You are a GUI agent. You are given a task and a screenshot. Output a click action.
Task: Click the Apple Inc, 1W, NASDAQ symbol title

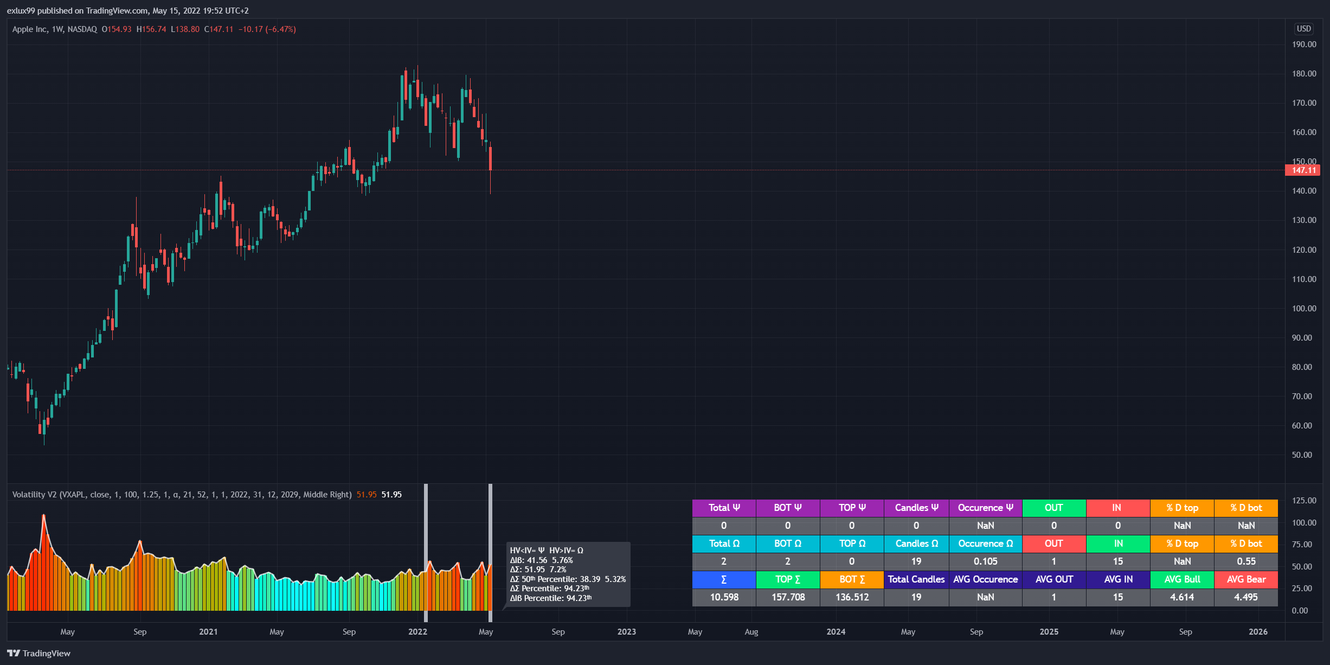point(55,29)
